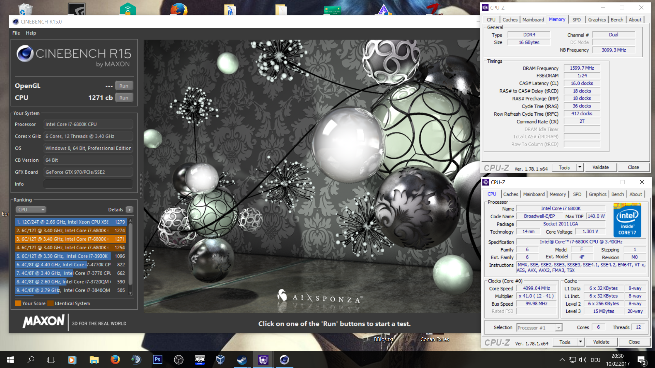Click Tools button in lower CPU-Z
The image size is (655, 368).
(565, 342)
